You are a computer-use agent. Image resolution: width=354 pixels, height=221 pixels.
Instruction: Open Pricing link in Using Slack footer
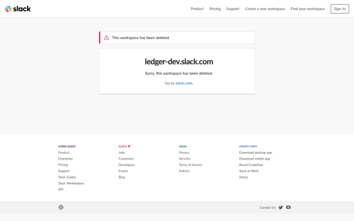63,165
